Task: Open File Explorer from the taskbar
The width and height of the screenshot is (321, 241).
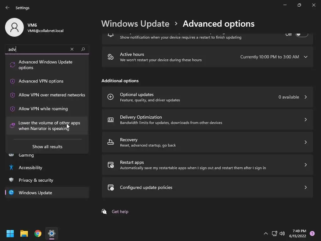Action: click(x=24, y=233)
